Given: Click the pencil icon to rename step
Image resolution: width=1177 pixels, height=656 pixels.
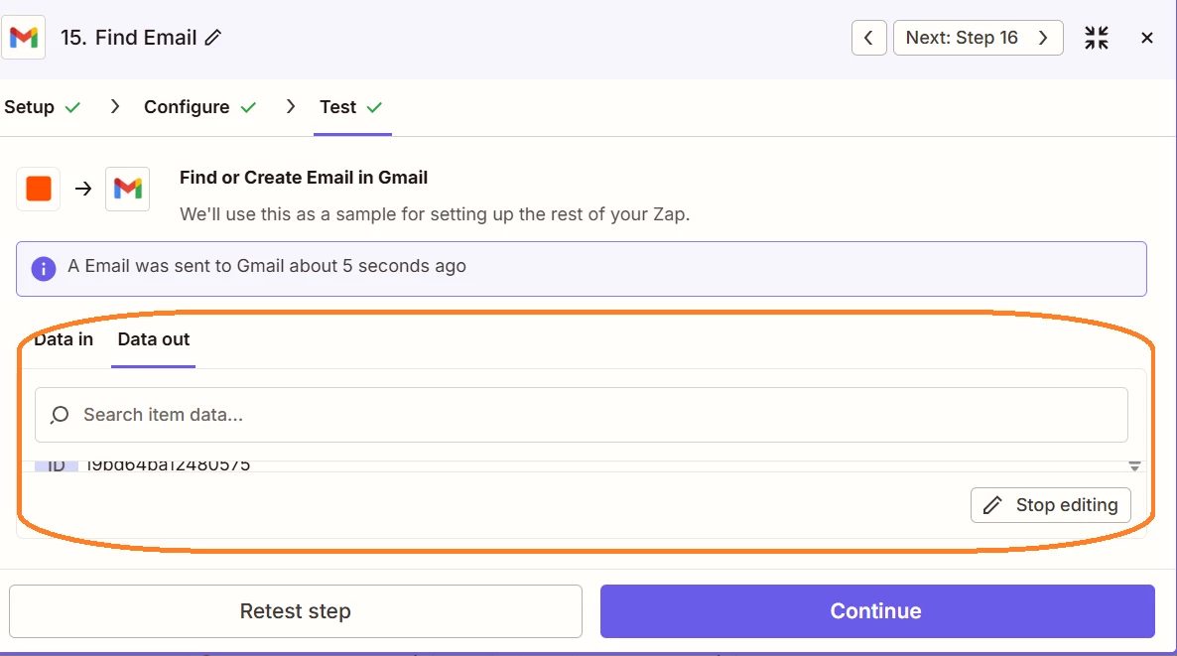Looking at the screenshot, I should click(213, 38).
